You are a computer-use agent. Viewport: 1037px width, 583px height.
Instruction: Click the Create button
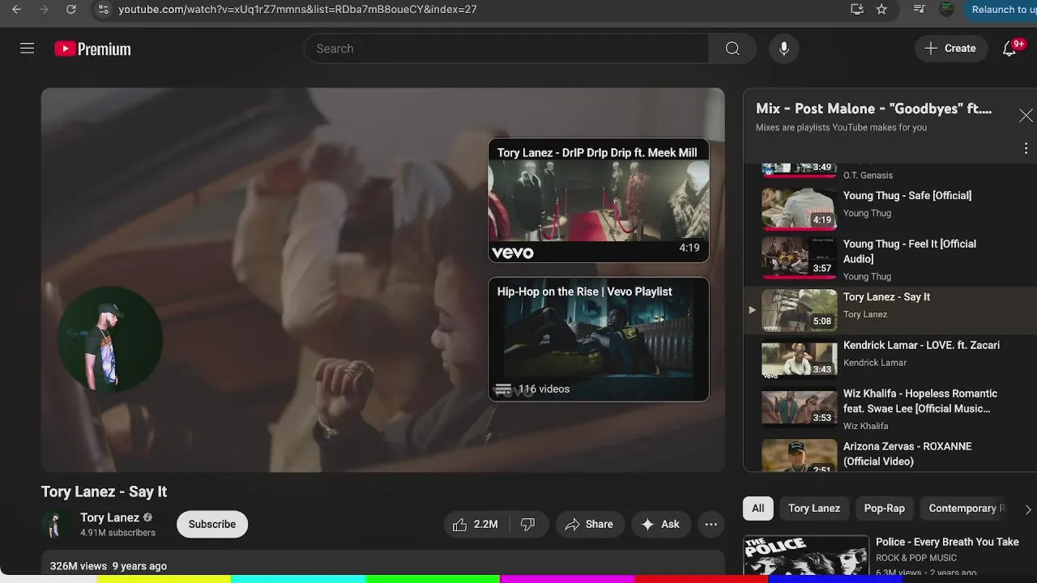coord(950,49)
